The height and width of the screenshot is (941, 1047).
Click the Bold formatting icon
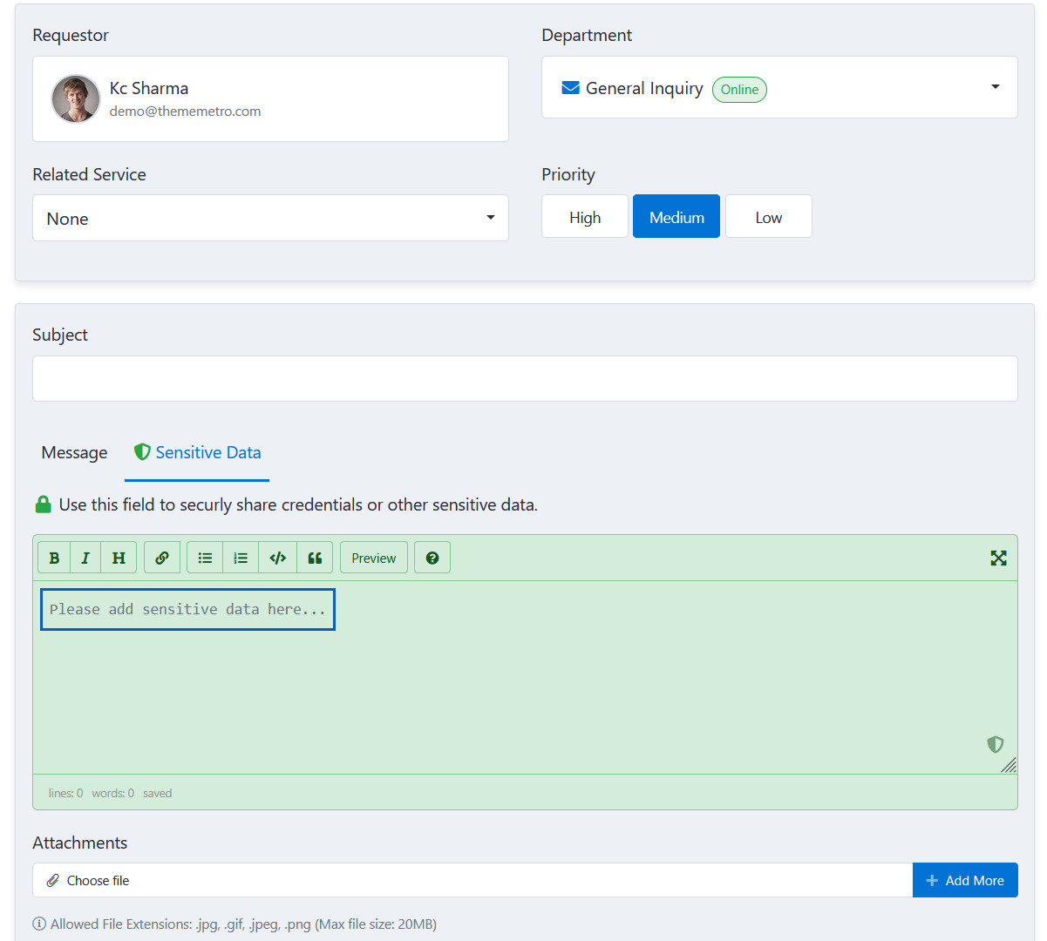(x=54, y=558)
